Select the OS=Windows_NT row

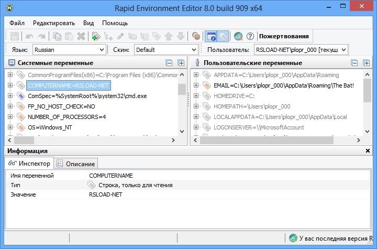(x=50, y=127)
